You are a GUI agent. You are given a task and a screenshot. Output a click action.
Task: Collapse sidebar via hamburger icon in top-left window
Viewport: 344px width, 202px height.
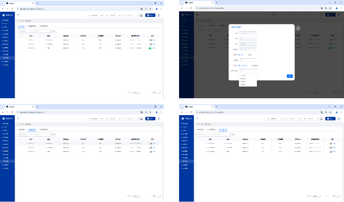(x=18, y=15)
